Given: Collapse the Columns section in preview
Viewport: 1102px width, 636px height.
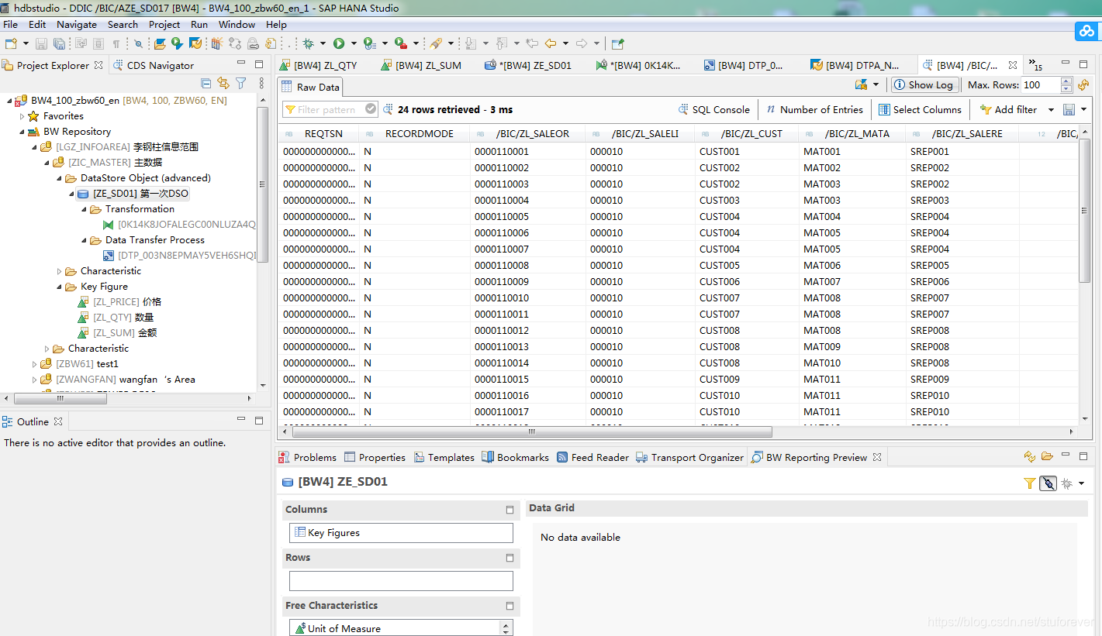Looking at the screenshot, I should [x=510, y=510].
